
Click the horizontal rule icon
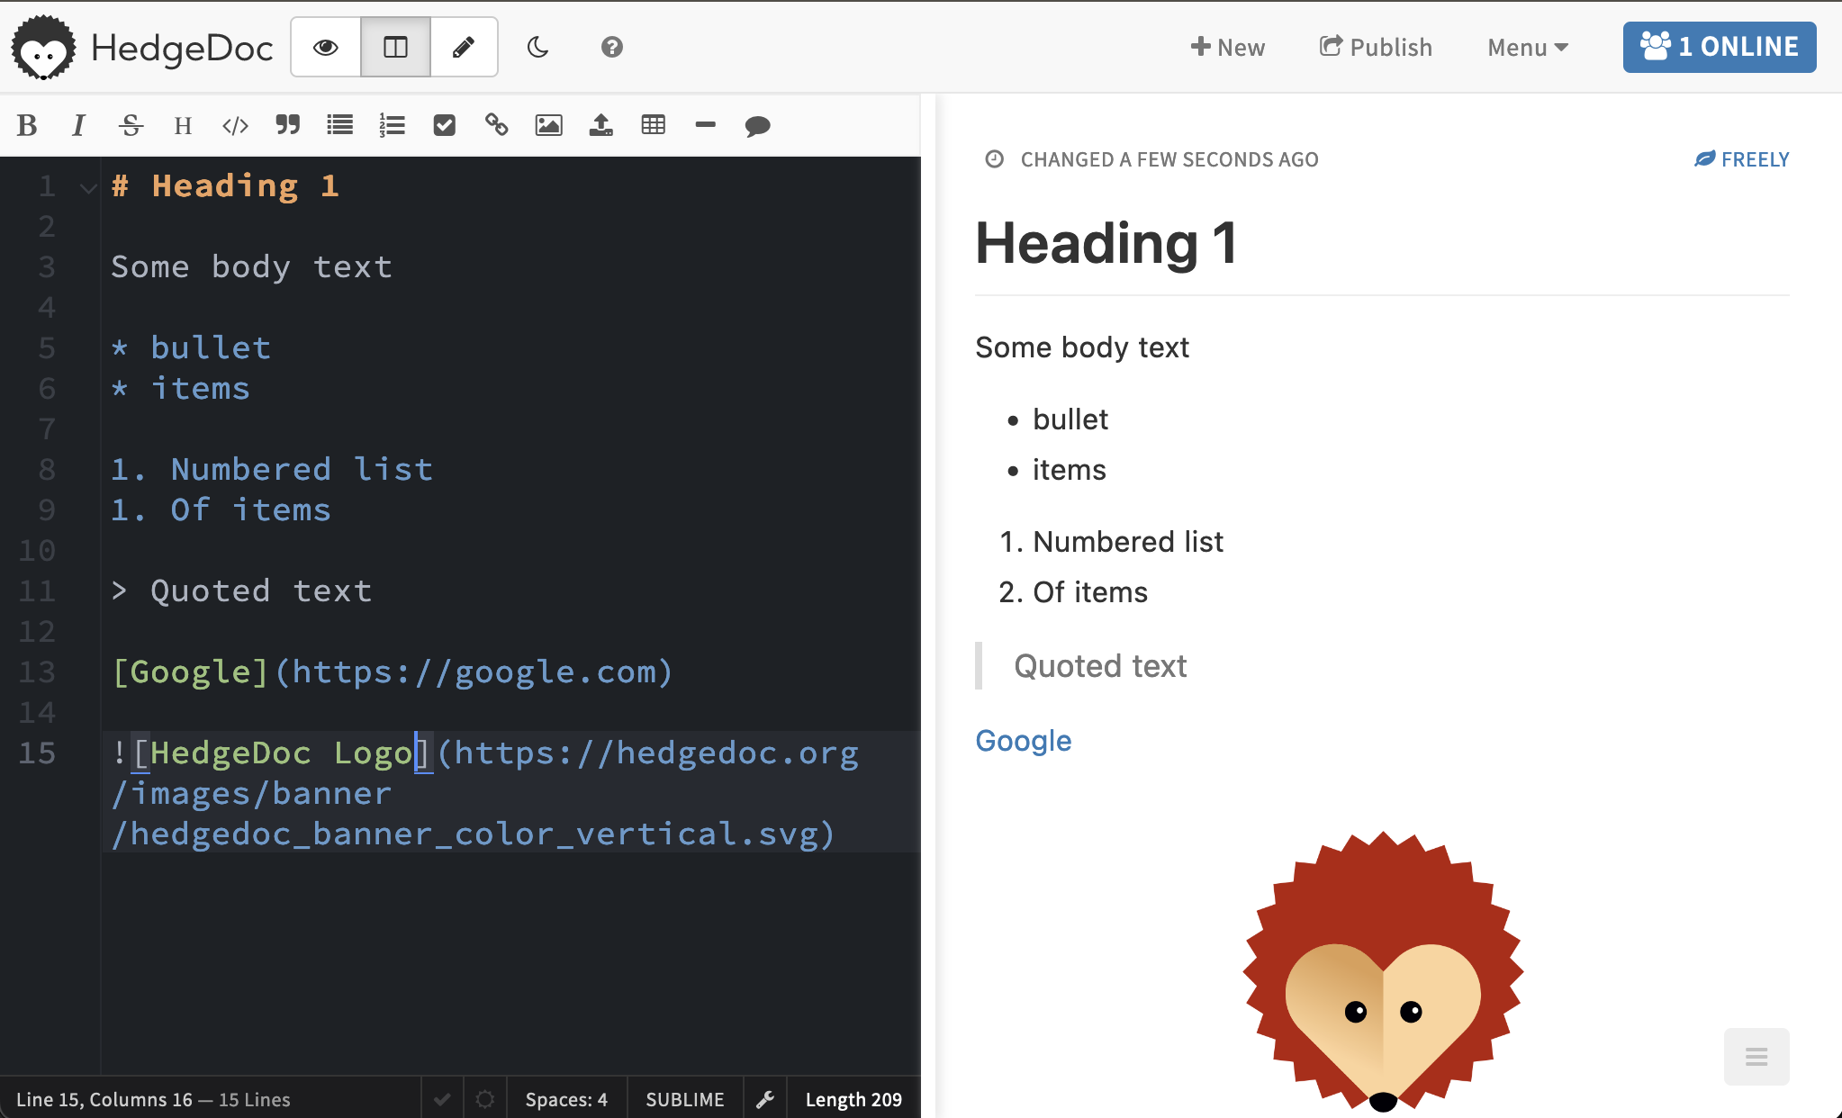[x=705, y=125]
